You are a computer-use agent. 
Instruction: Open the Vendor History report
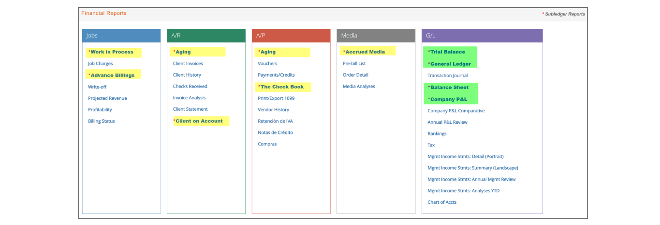click(x=273, y=110)
